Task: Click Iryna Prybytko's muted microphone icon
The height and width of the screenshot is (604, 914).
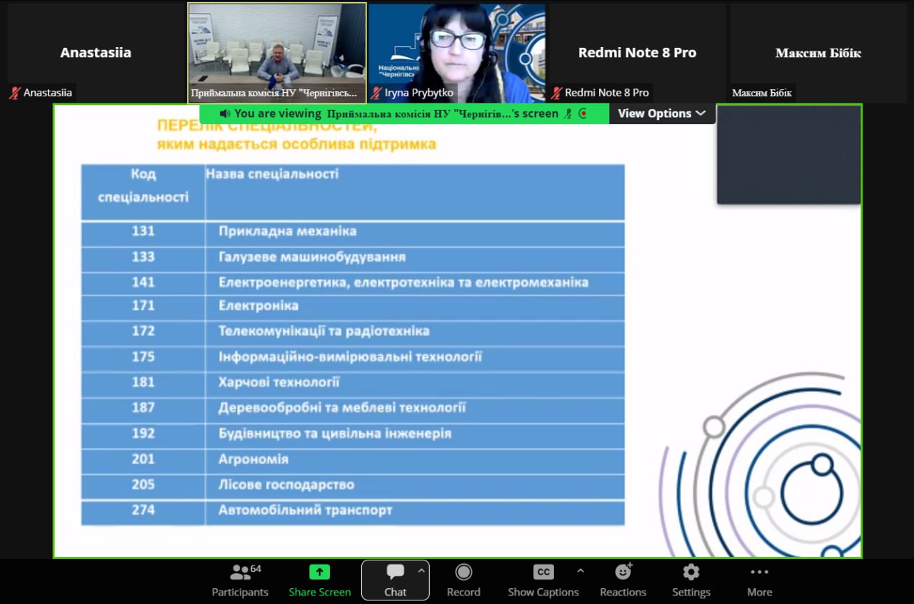Action: 376,93
